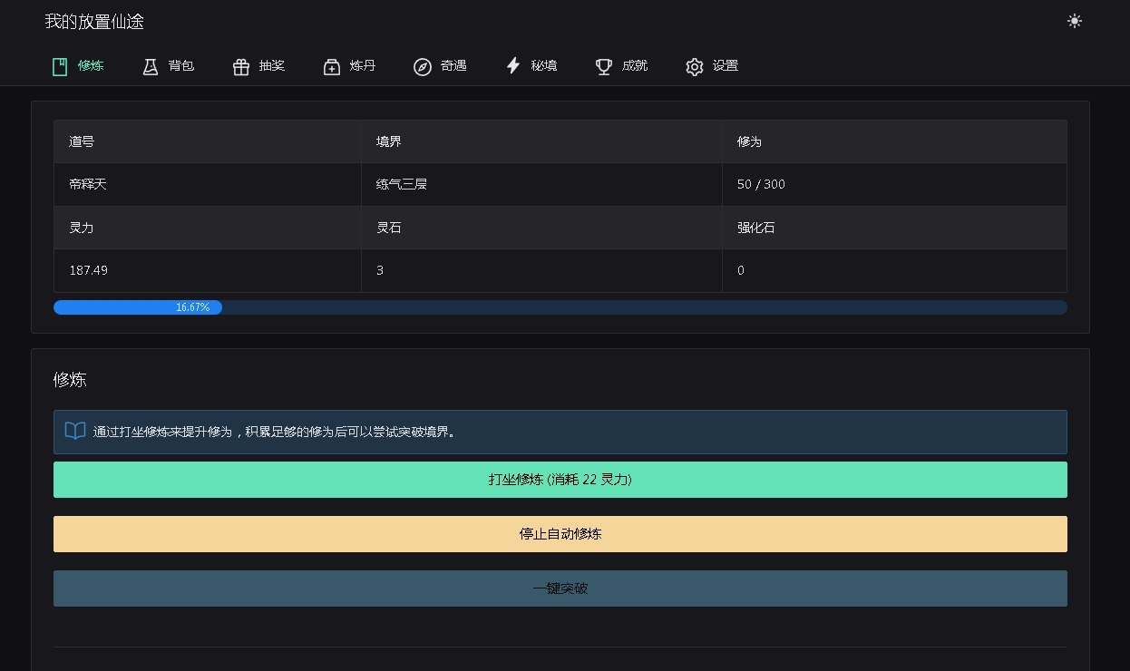Screen dimensions: 1130x671
Task: Click the 成就 trophy icon
Action: (x=604, y=66)
